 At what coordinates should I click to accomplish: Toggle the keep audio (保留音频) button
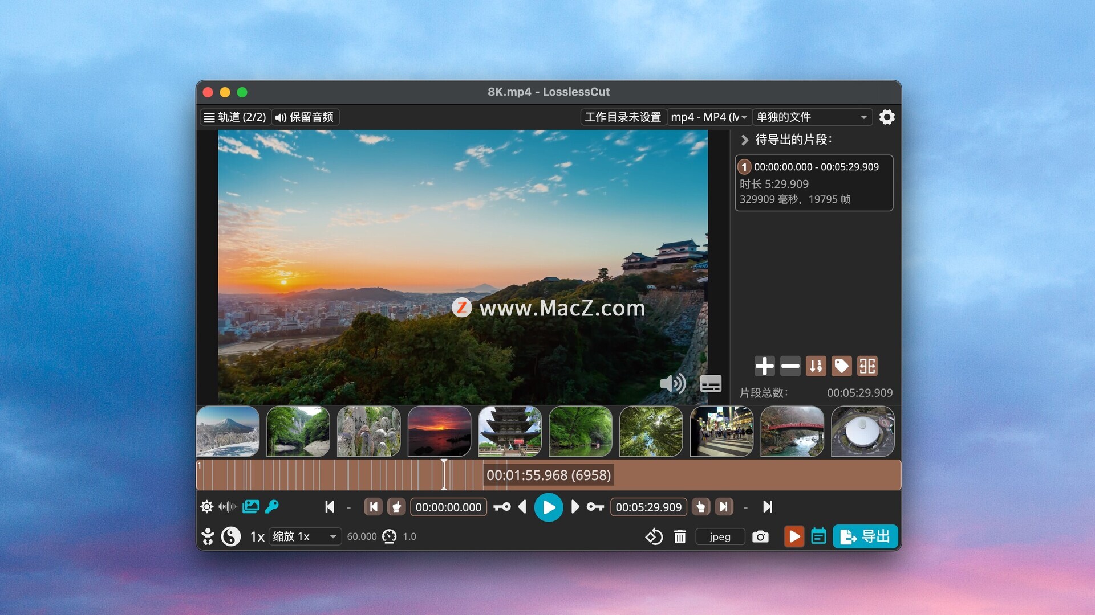(305, 117)
